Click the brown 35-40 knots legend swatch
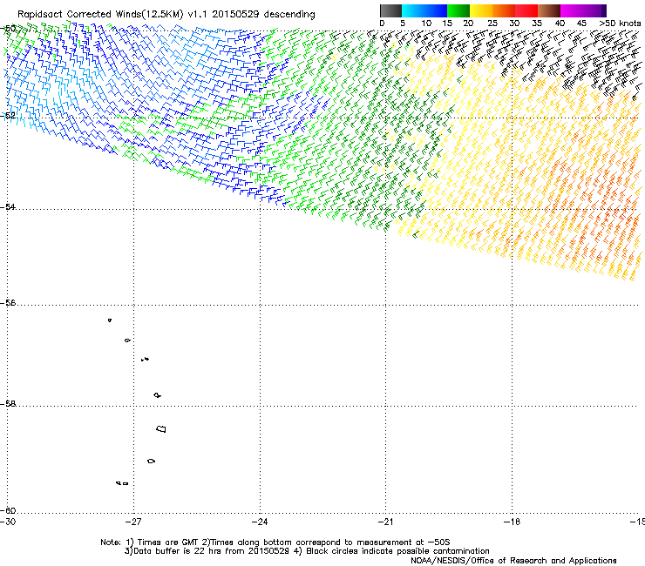The width and height of the screenshot is (645, 566). coord(549,10)
